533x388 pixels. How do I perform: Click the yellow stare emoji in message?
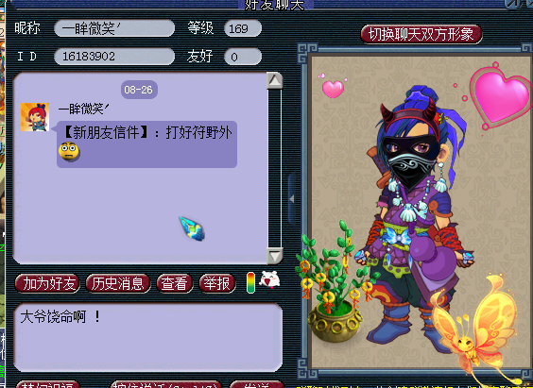point(69,151)
